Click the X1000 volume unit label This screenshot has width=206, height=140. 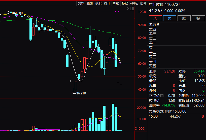140,129
